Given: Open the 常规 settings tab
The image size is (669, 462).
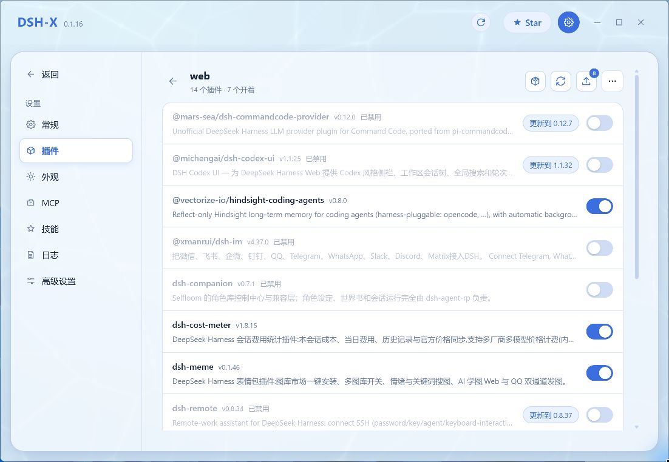Looking at the screenshot, I should click(x=76, y=124).
